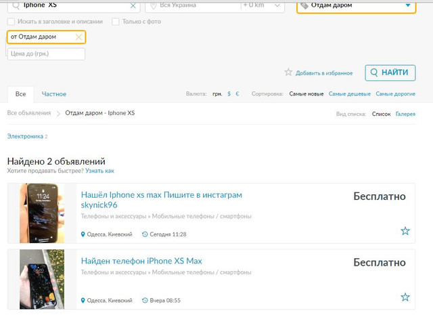Enable Искать в заголовке и описании checkbox
Screen dimensions: 433x336
point(11,22)
